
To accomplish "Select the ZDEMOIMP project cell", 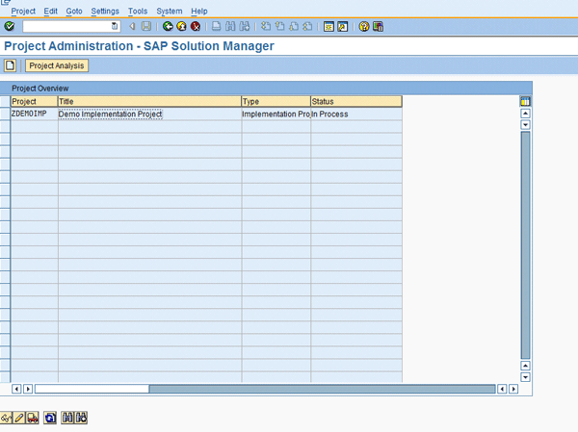I will coord(34,114).
